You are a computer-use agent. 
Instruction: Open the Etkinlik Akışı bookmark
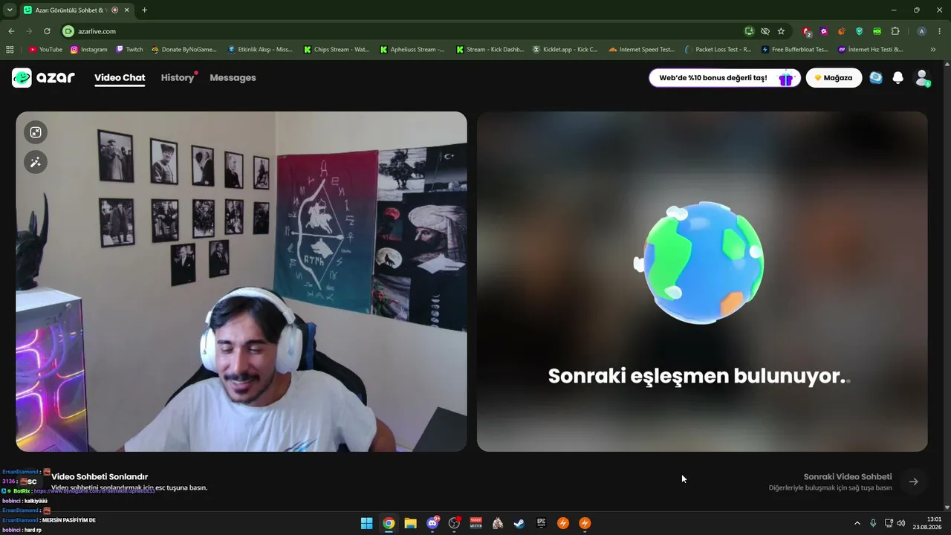point(260,50)
